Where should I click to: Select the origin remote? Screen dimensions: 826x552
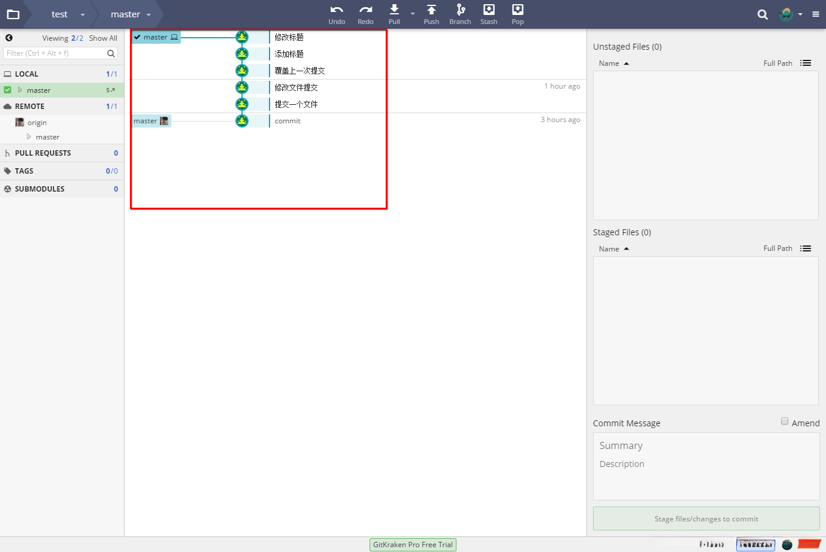pyautogui.click(x=37, y=123)
